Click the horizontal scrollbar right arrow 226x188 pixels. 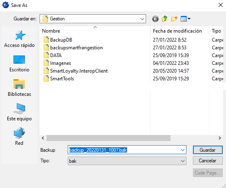point(219,138)
